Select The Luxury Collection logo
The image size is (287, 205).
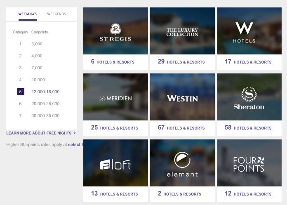(x=182, y=32)
